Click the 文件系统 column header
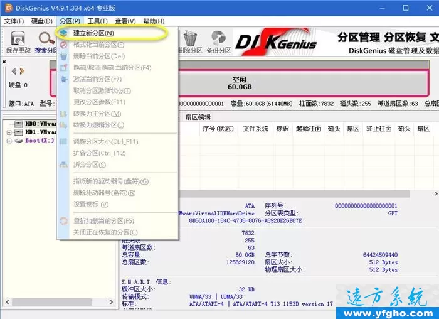 pyautogui.click(x=255, y=129)
